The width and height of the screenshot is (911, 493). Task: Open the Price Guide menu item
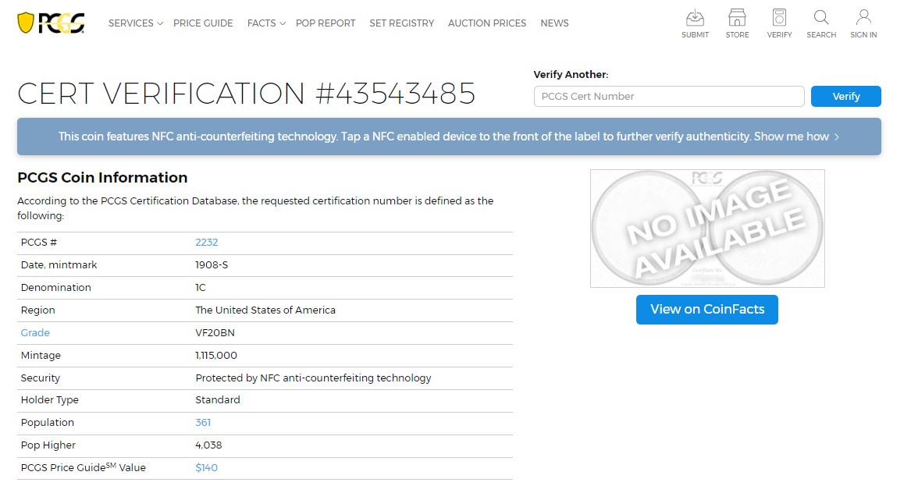tap(203, 23)
